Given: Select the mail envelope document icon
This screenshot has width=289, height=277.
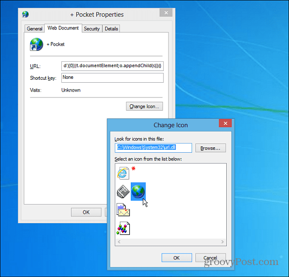Looking at the screenshot, I should coord(123,210).
